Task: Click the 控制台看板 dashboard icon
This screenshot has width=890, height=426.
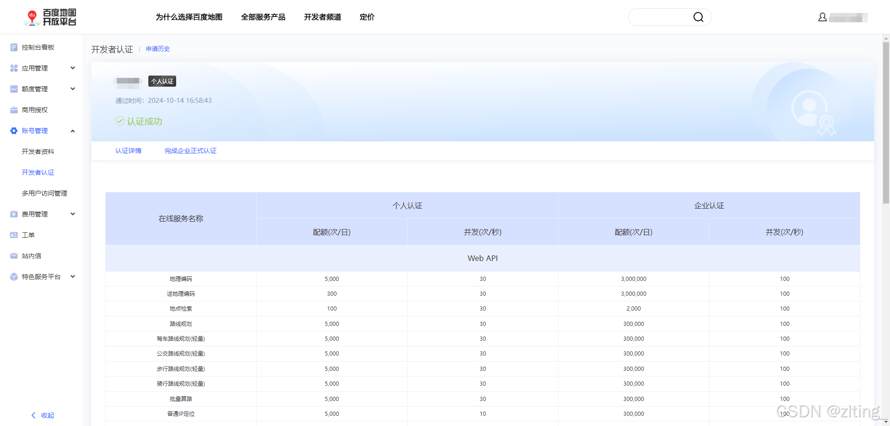Action: (x=14, y=47)
